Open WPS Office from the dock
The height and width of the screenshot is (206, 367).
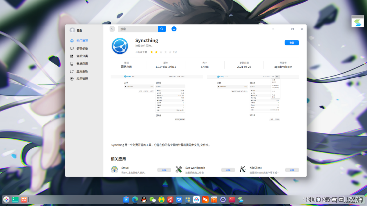(x=179, y=200)
